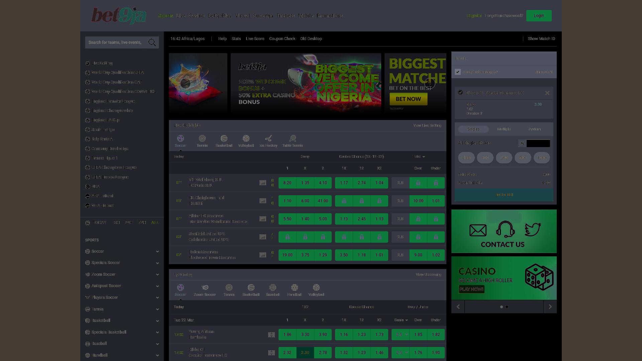Viewport: 642px width, 361px height.
Task: Open Promotions in top navigation
Action: pos(330,16)
